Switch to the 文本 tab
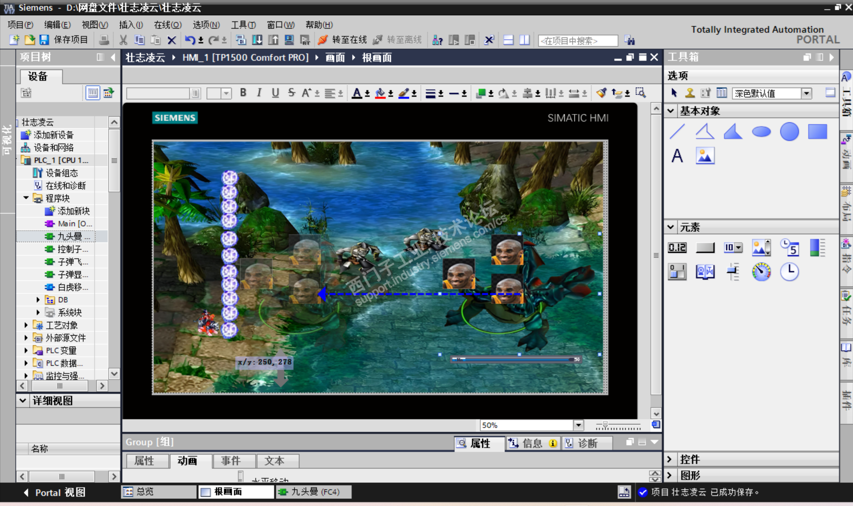Image resolution: width=853 pixels, height=506 pixels. click(x=277, y=461)
